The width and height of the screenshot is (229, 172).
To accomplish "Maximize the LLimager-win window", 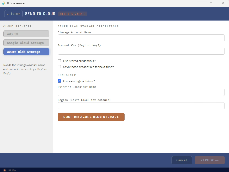I will coord(211,3).
